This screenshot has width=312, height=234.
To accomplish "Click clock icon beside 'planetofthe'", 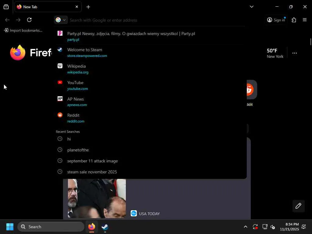I will tap(60, 150).
